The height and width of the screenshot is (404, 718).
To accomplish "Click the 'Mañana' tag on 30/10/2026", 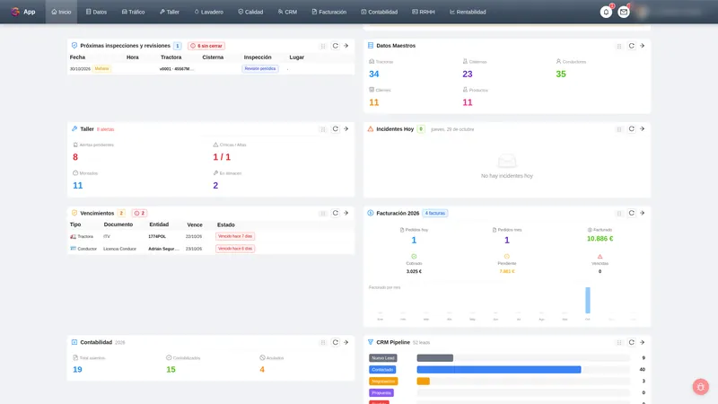I will tap(101, 69).
